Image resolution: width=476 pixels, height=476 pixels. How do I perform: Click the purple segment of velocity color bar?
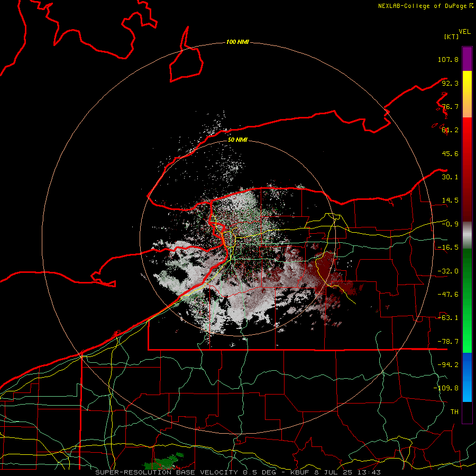pos(467,59)
